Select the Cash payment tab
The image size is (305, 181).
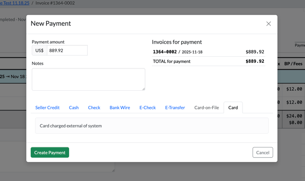[x=74, y=108]
